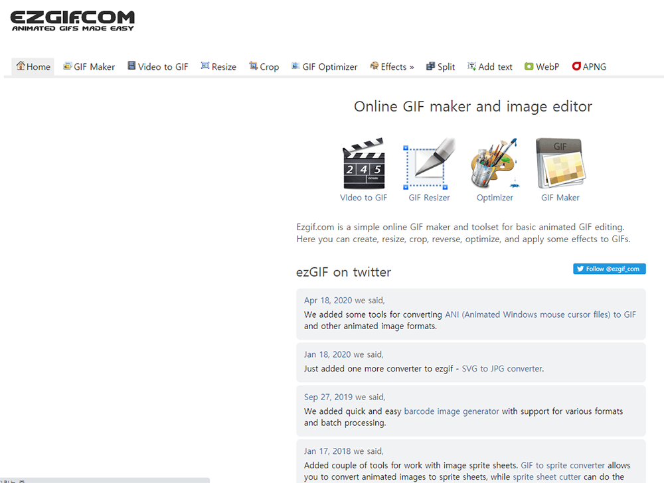
Task: Click the Split nav icon
Action: (431, 66)
